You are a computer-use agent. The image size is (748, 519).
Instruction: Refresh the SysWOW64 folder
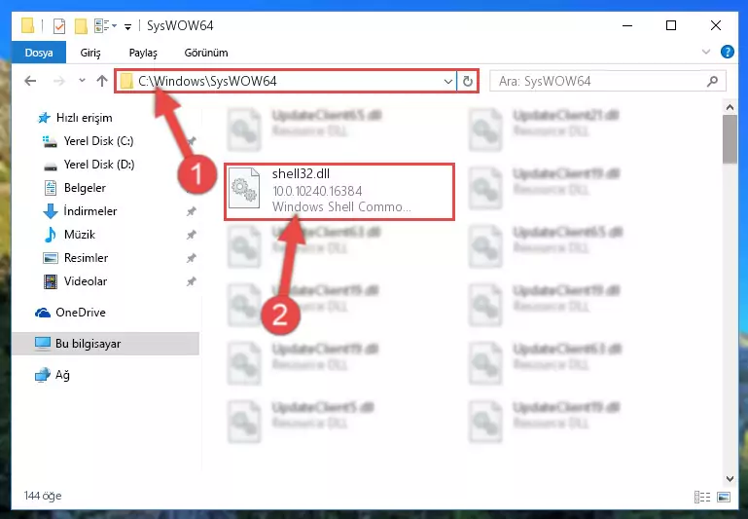468,82
